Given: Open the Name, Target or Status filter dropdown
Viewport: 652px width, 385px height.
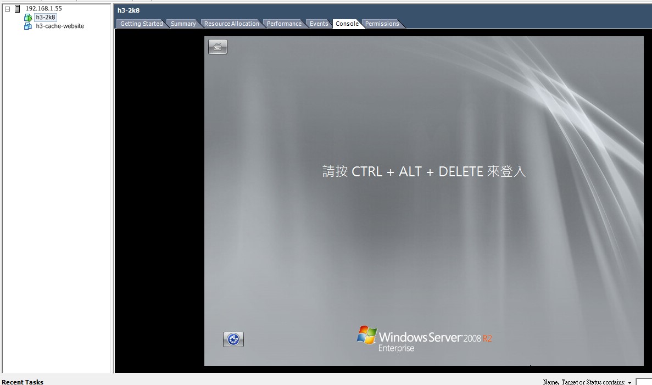Looking at the screenshot, I should [x=629, y=382].
